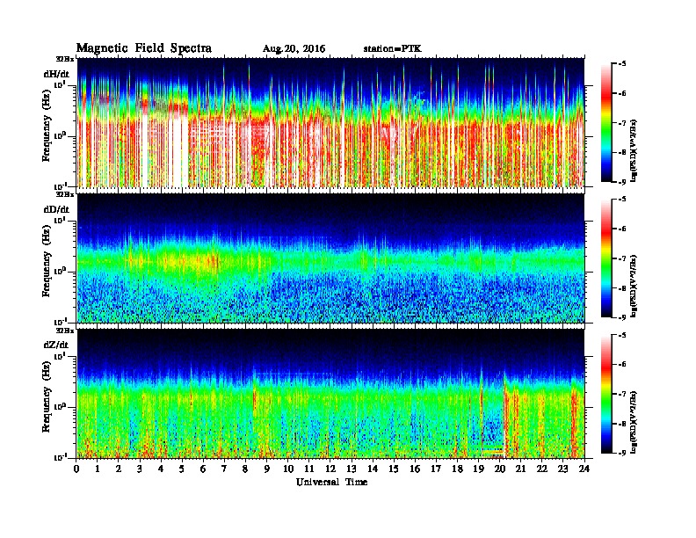
Task: Click the "station=PTK" label
Action: 393,49
